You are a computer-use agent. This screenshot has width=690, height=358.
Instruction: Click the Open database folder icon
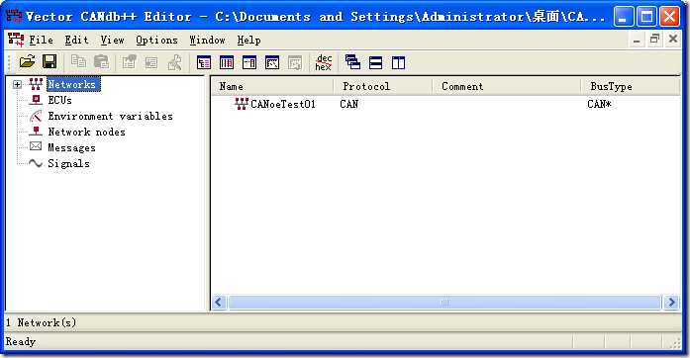point(27,61)
